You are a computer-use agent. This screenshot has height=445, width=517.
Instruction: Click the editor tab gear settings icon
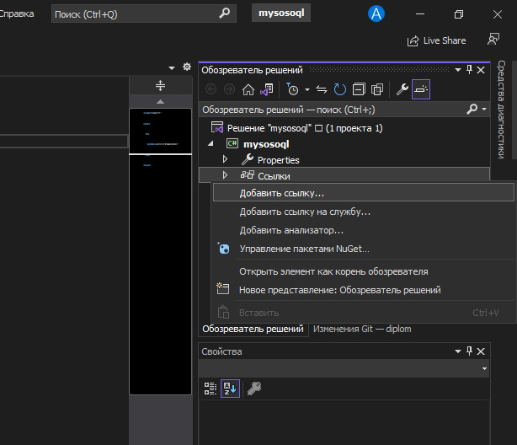[187, 67]
